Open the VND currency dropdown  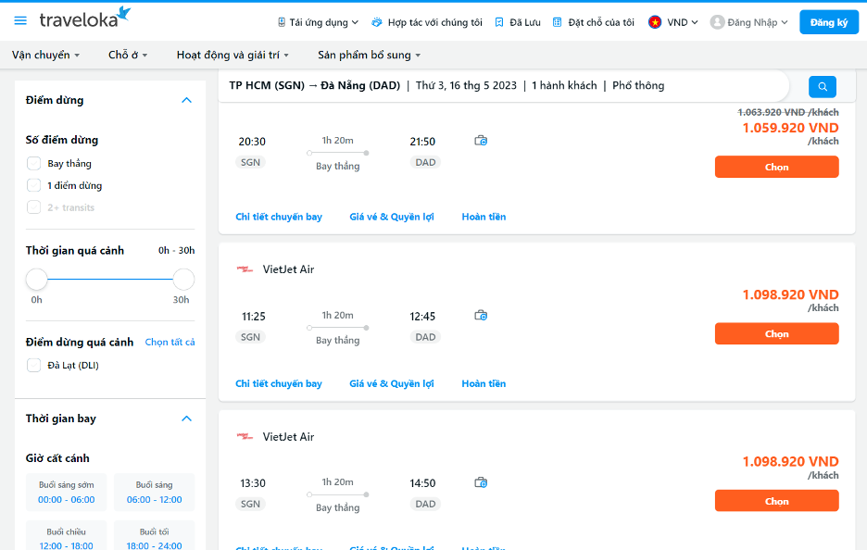point(673,22)
